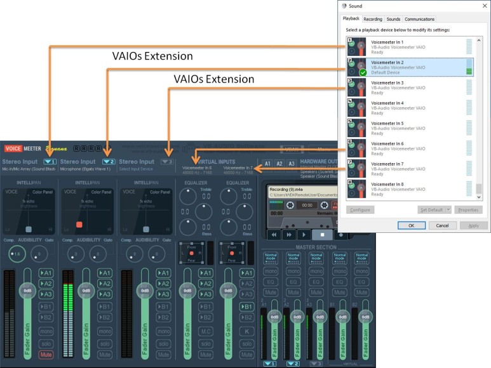Click the Voicemeeter In 1 device icon
Viewport: 491px width, 368px height.
click(x=356, y=47)
